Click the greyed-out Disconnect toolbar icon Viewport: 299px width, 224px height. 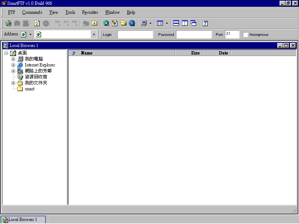17,23
